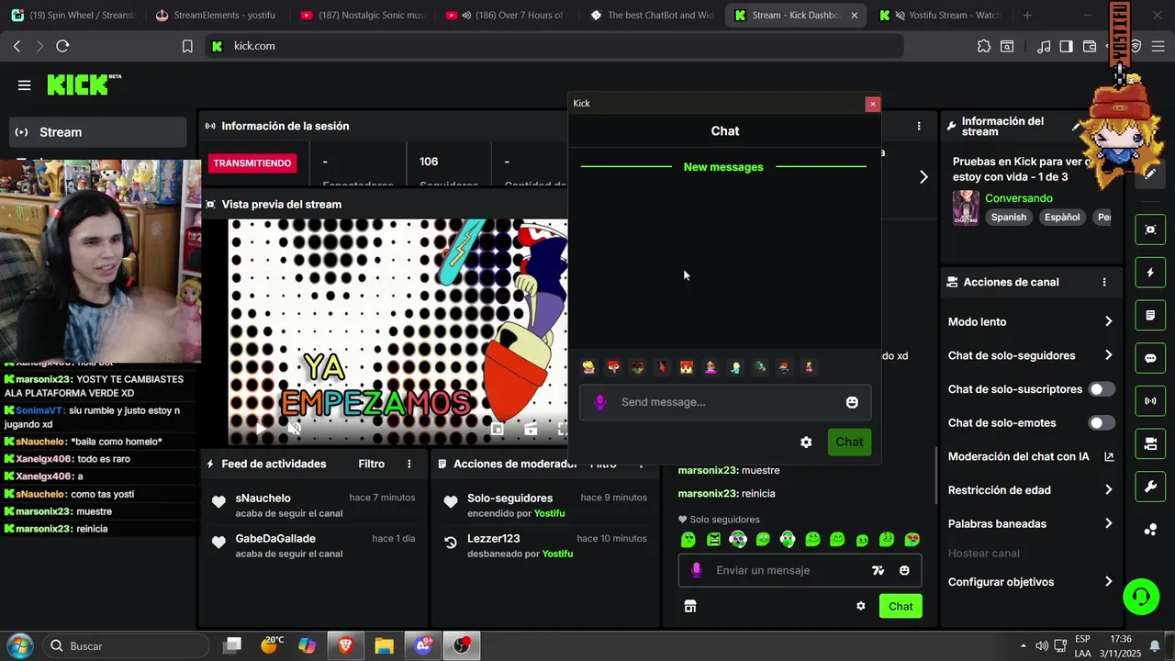
Task: Click the Kick logo
Action: (84, 84)
